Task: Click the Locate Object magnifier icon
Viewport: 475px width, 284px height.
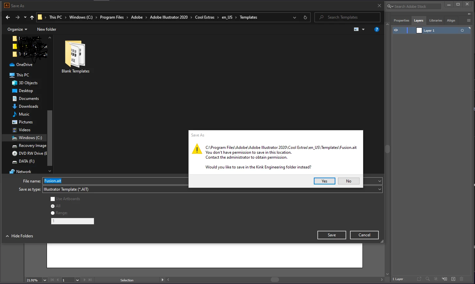Action: [x=427, y=279]
